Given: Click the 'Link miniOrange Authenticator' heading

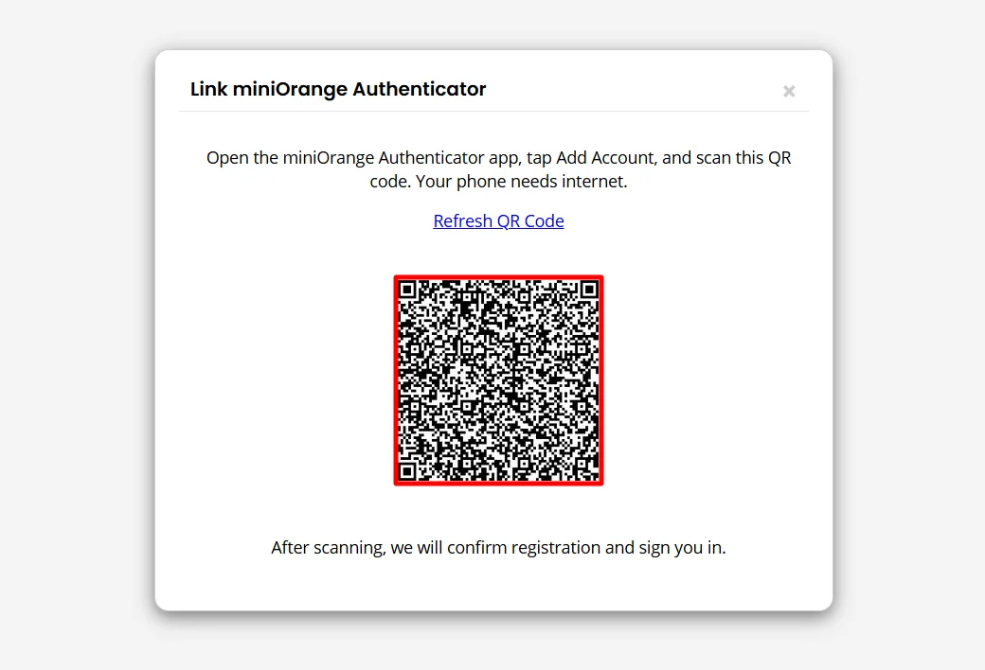Looking at the screenshot, I should point(338,89).
